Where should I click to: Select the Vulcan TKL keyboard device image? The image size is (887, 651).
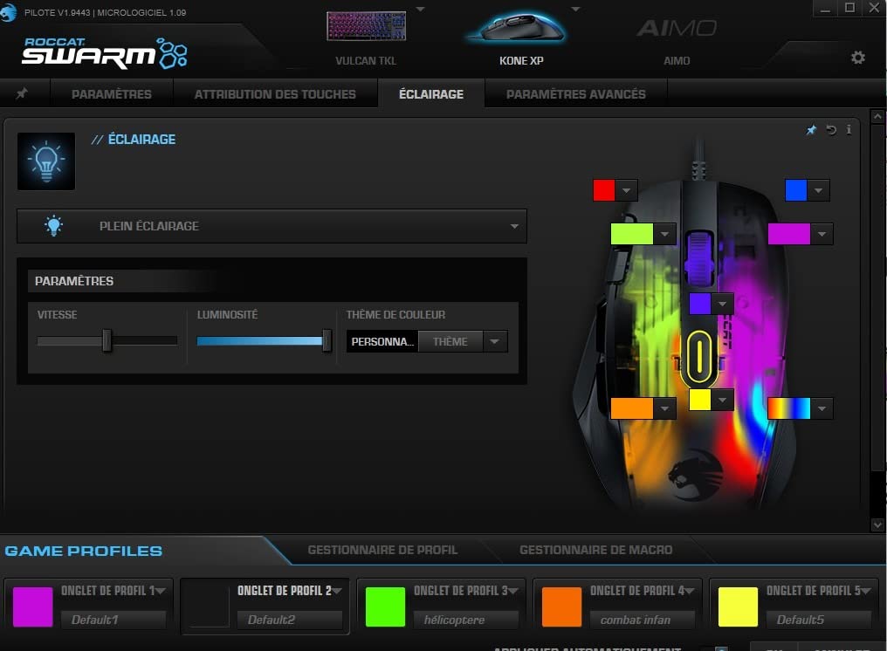point(366,26)
